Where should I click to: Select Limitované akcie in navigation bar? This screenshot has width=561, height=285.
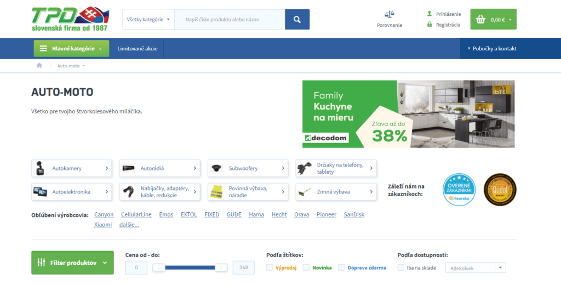(x=138, y=48)
